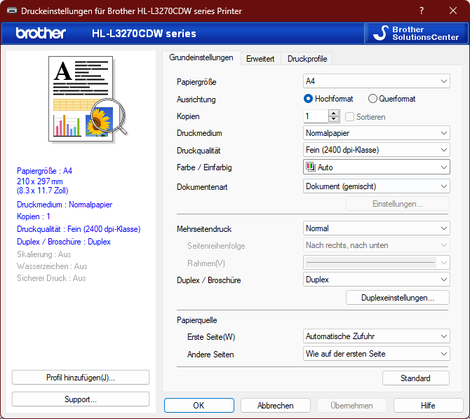Open the Druckmedium dropdown
Screen dimensions: 470x419
point(376,133)
